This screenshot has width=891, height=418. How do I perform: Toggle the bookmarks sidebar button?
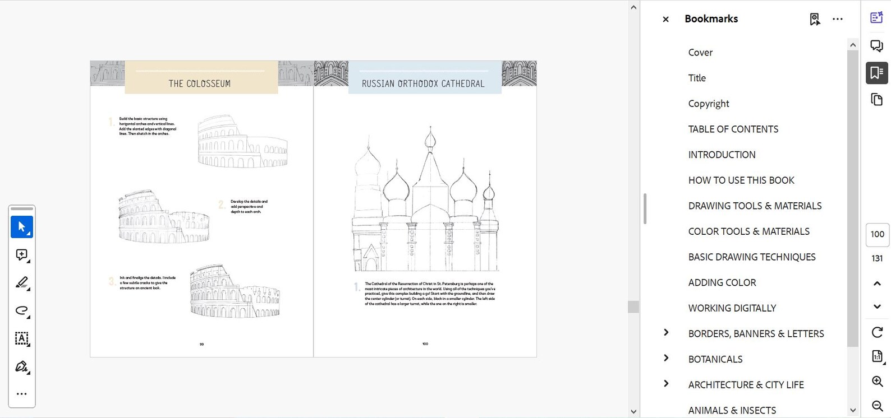click(876, 73)
